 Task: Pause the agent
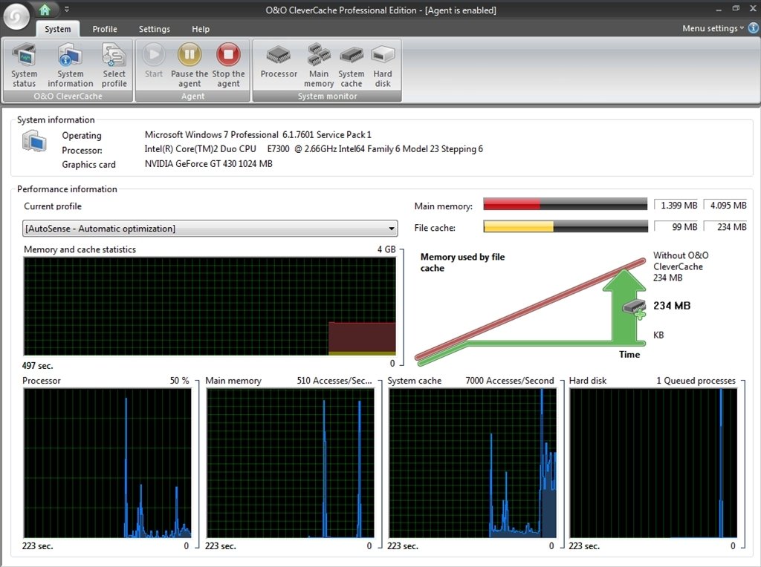190,65
